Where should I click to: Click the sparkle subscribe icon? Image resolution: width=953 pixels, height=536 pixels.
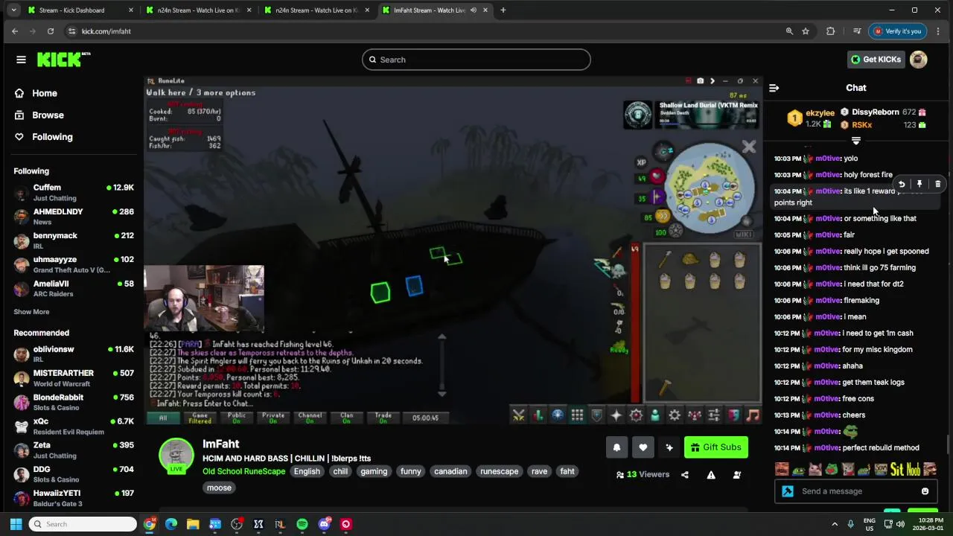(x=669, y=447)
